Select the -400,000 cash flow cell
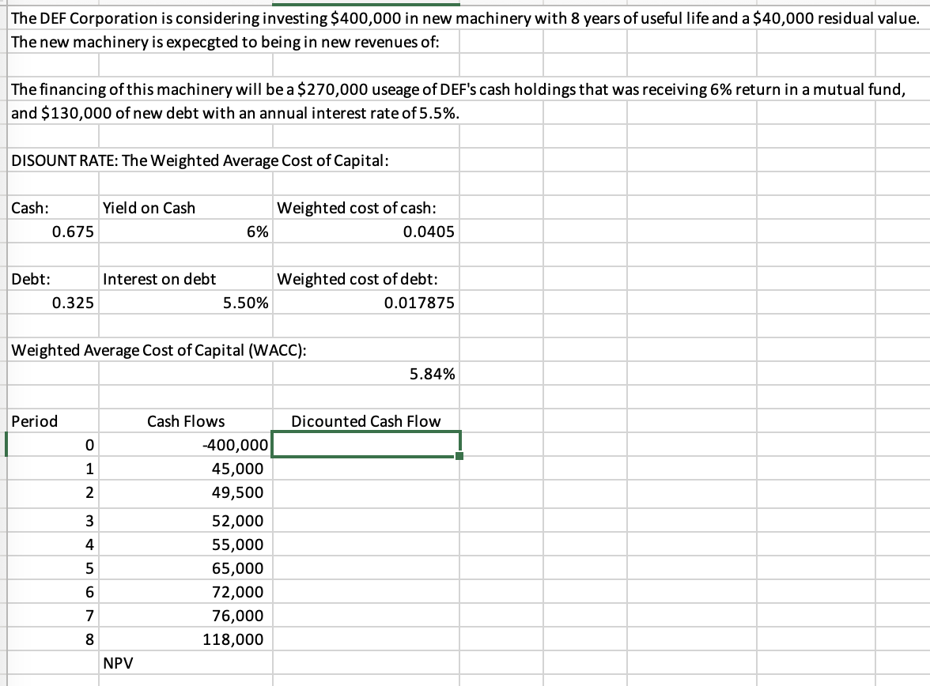The image size is (930, 686). [x=186, y=445]
